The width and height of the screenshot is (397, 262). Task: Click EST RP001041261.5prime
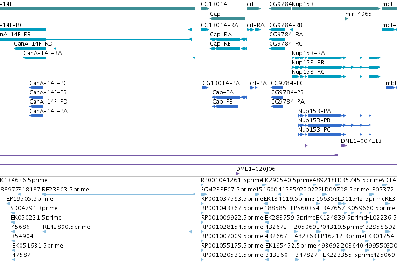231,180
